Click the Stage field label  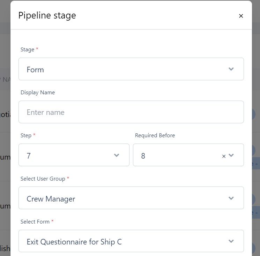[x=27, y=50]
